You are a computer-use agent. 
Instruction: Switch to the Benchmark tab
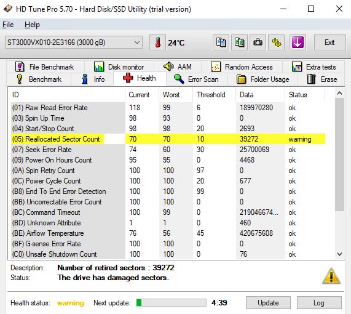click(x=39, y=79)
